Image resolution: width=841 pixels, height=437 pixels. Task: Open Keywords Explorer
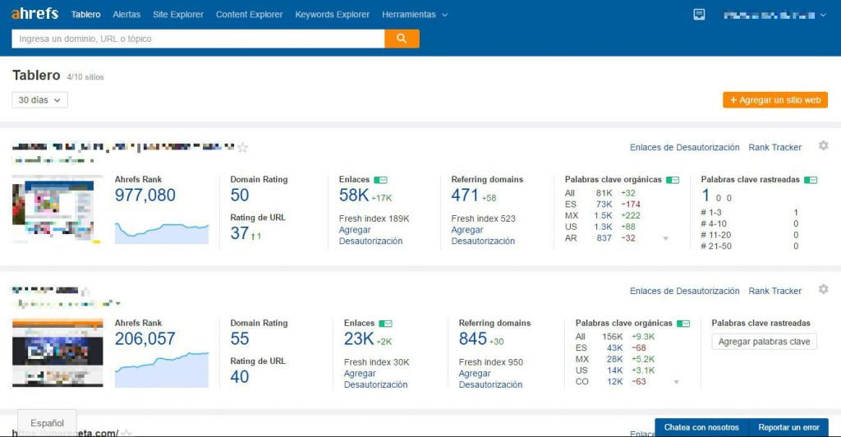pyautogui.click(x=333, y=15)
